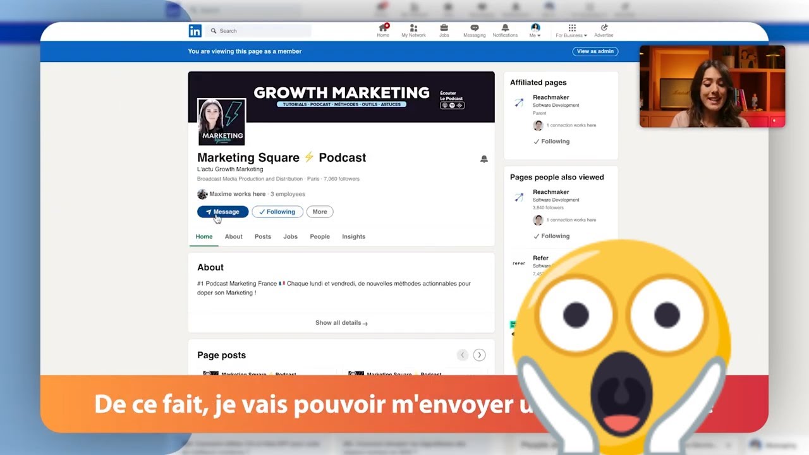Click the Marketing Square page logo

221,122
